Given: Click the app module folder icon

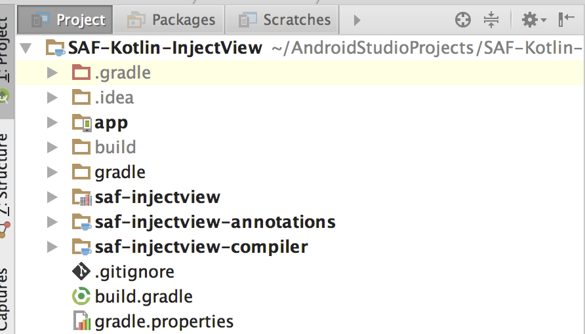Looking at the screenshot, I should coord(81,122).
